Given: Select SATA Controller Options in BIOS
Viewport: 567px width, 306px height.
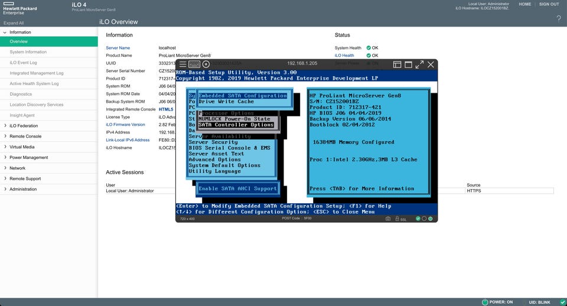Looking at the screenshot, I should coord(236,125).
